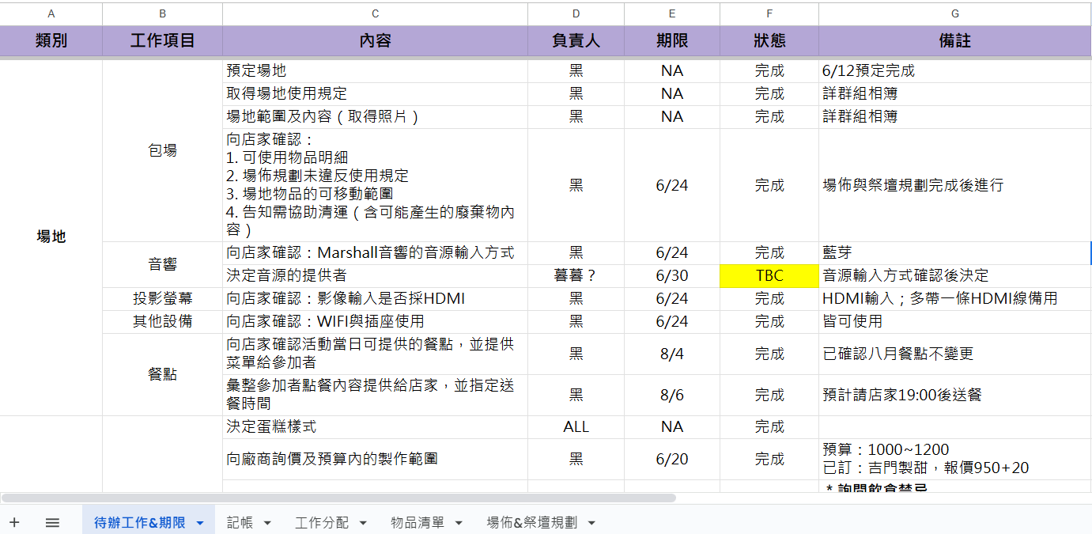Viewport: 1092px width, 534px height.
Task: Select the merged 場地 category cell
Action: tap(51, 237)
